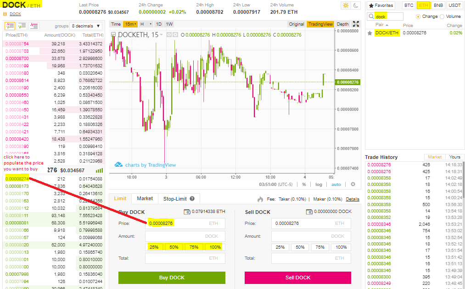Open the H hourly interval dropdown
Viewport: 465px width, 289px height.
146,24
